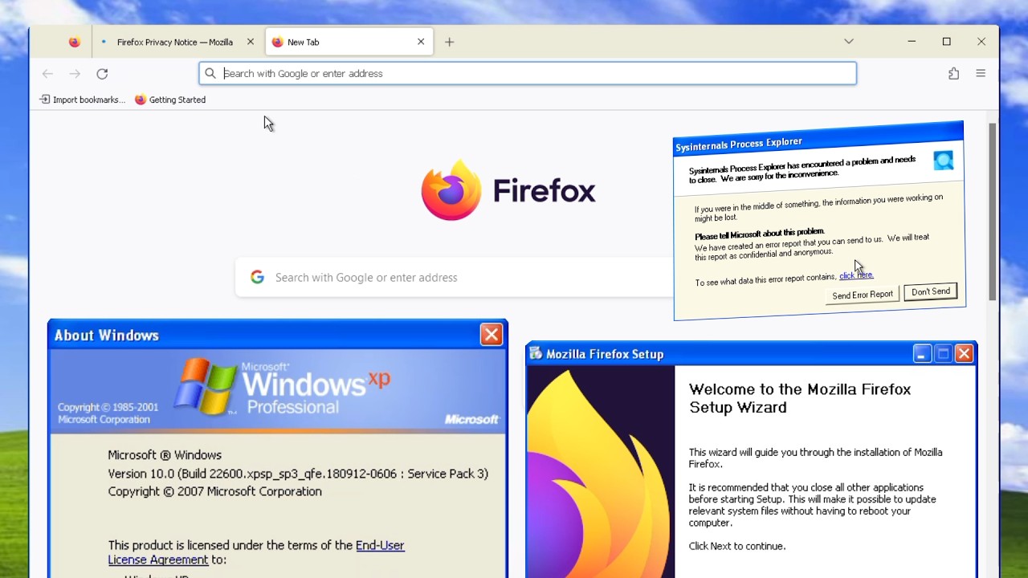This screenshot has height=578, width=1028.
Task: Open the End-User License Agreement link
Action: pos(256,552)
